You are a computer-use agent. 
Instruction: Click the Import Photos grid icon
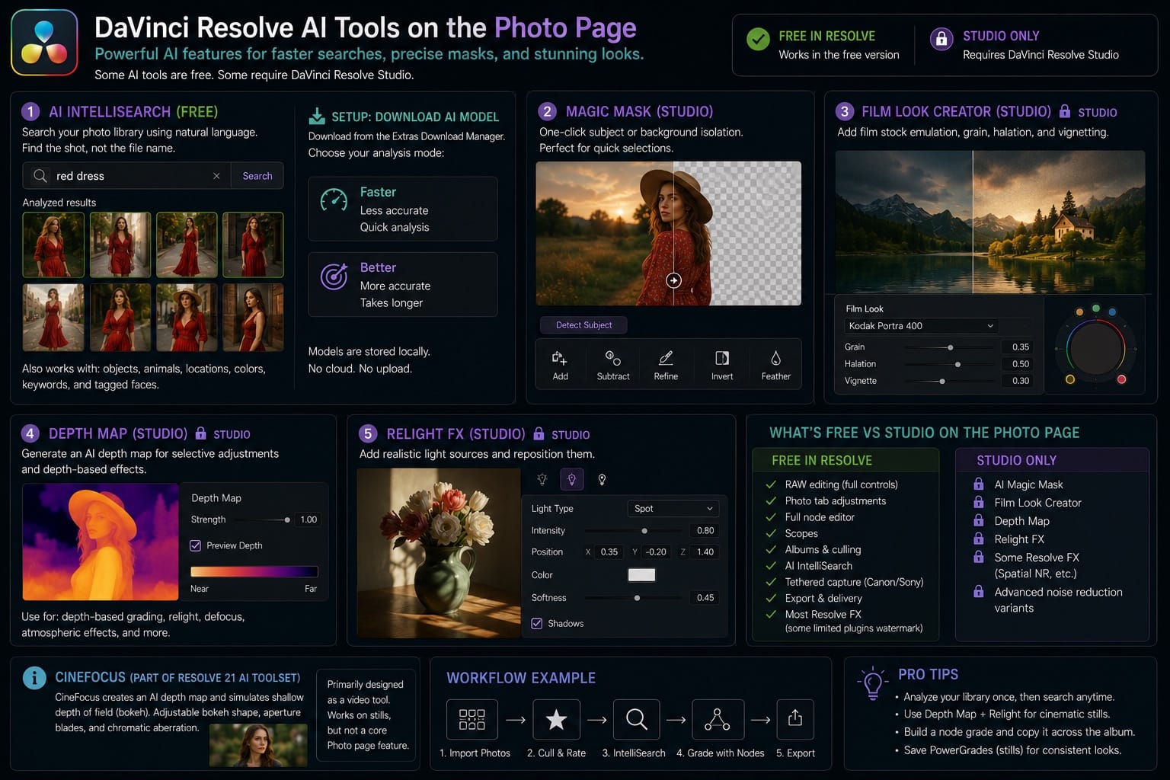pyautogui.click(x=472, y=719)
